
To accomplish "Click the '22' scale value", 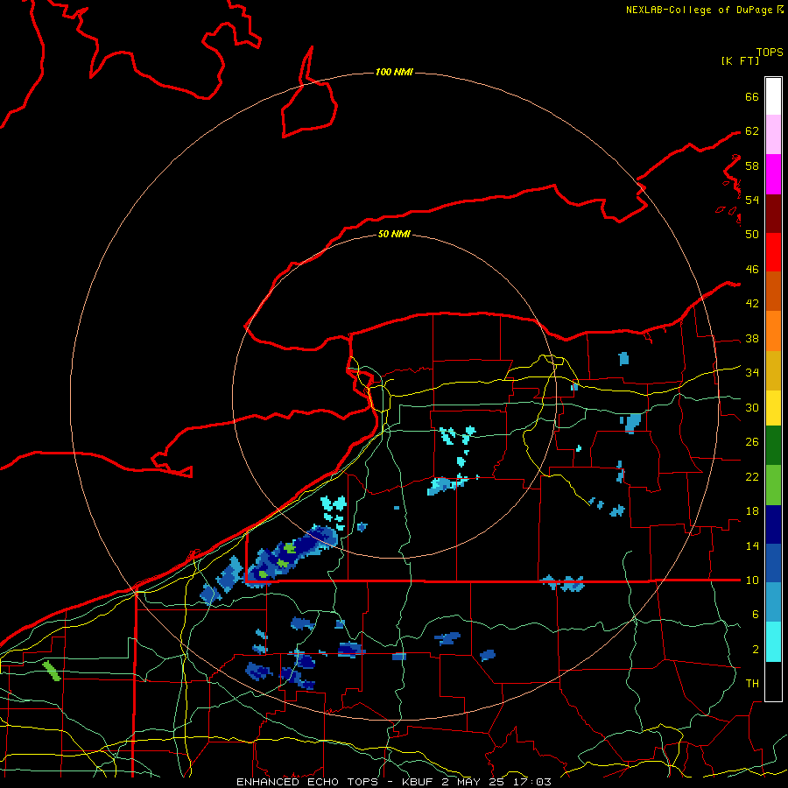I will tap(752, 476).
